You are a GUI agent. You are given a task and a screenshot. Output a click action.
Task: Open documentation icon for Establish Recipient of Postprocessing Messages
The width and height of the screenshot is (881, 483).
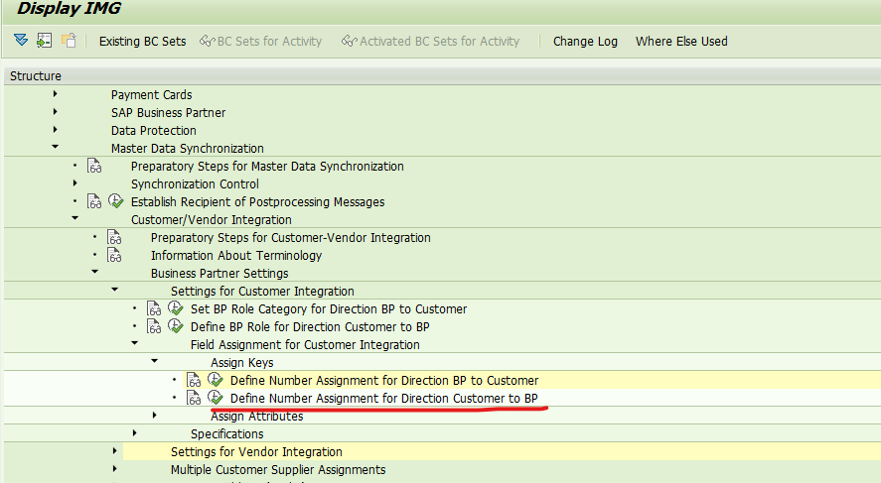pos(94,201)
